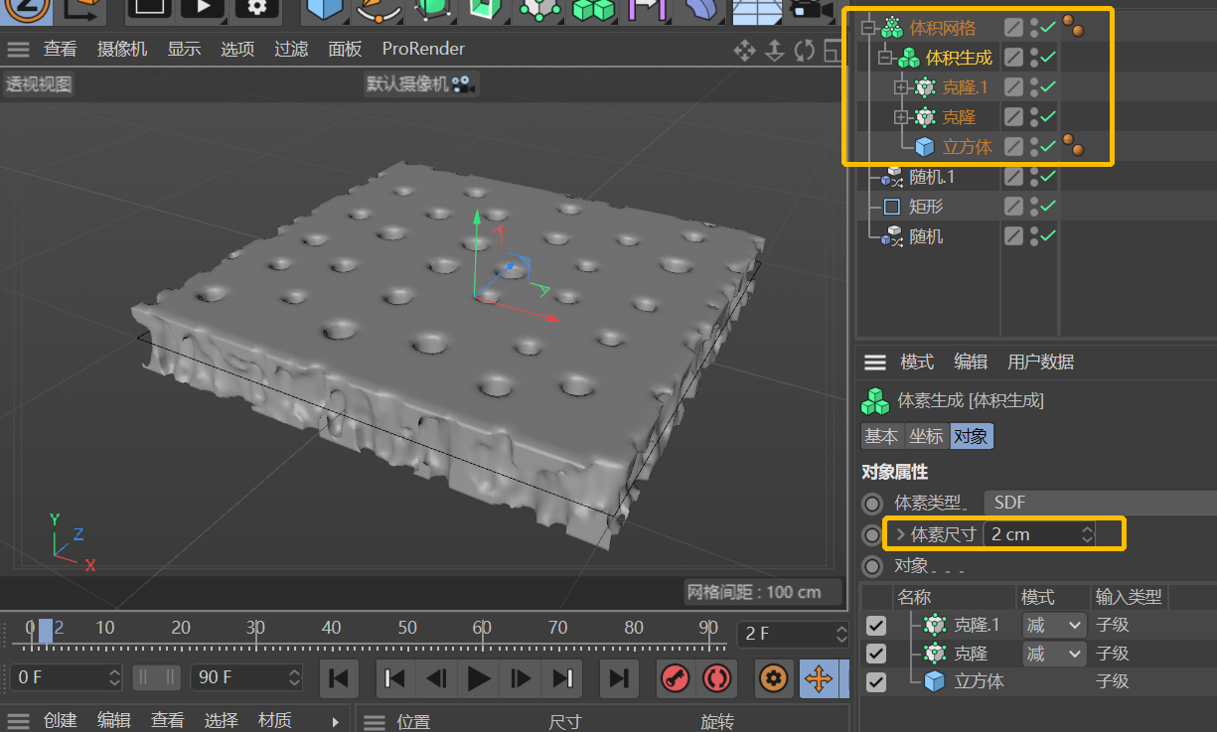Toggle visibility dots for 克隆.1
Image resolution: width=1217 pixels, height=732 pixels.
[1034, 87]
